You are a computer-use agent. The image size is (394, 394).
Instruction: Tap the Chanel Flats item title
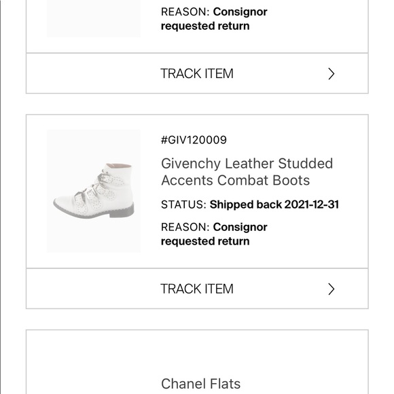click(x=201, y=384)
